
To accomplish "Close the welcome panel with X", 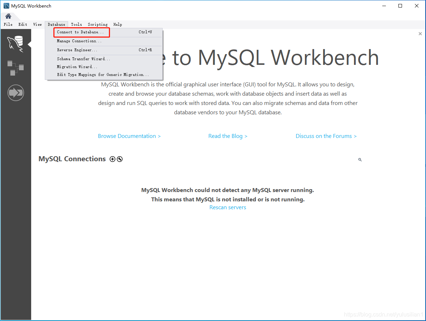I will click(420, 34).
